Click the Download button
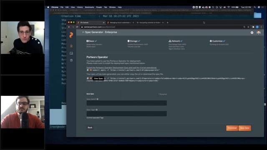The image size is (267, 150). 232,128
